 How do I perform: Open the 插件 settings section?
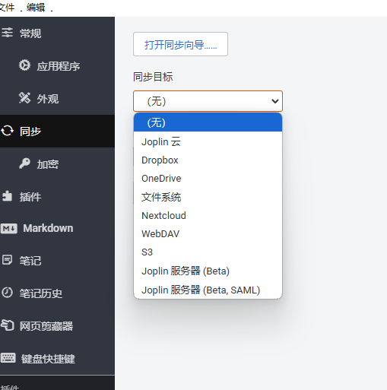point(57,197)
